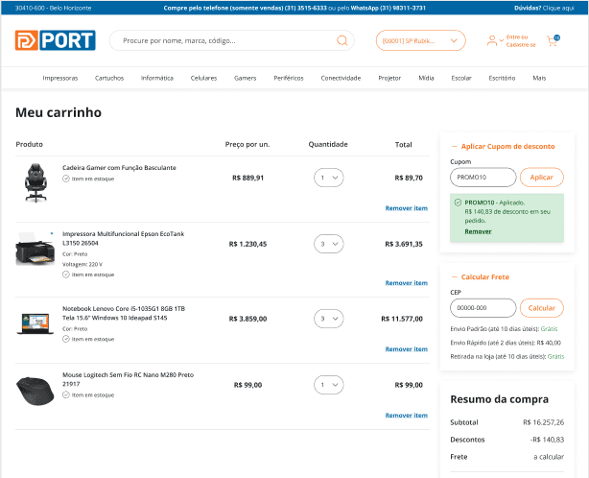
Task: Open quantity dropdown for Lenovo Notebook
Action: tap(329, 319)
